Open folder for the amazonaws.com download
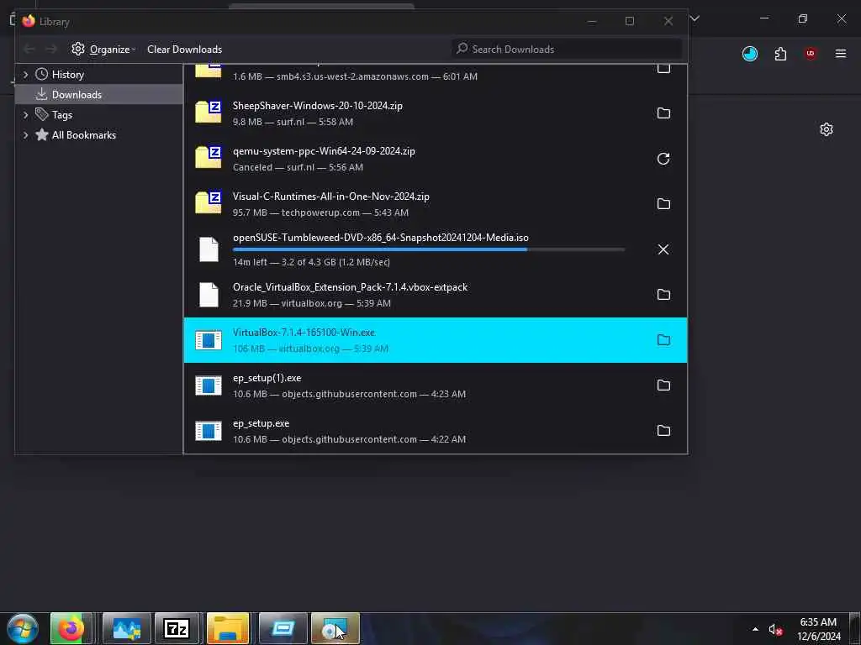 coord(663,69)
